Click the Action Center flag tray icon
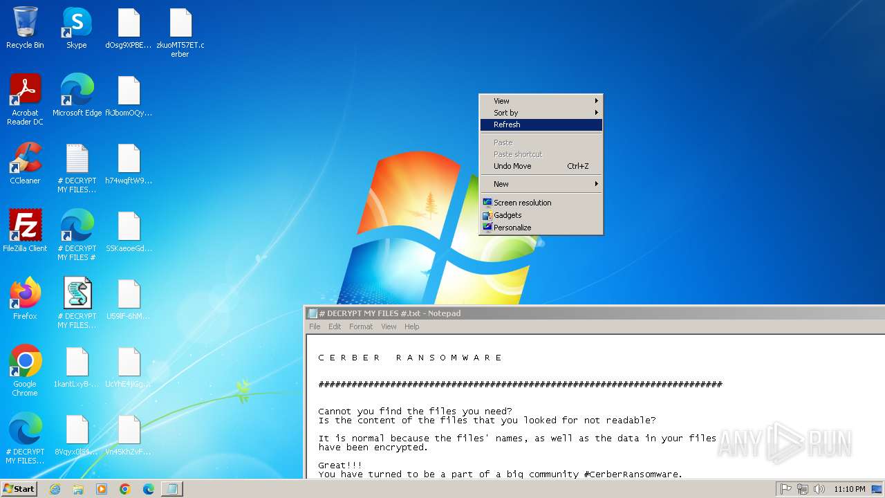This screenshot has width=885, height=498. click(x=785, y=489)
